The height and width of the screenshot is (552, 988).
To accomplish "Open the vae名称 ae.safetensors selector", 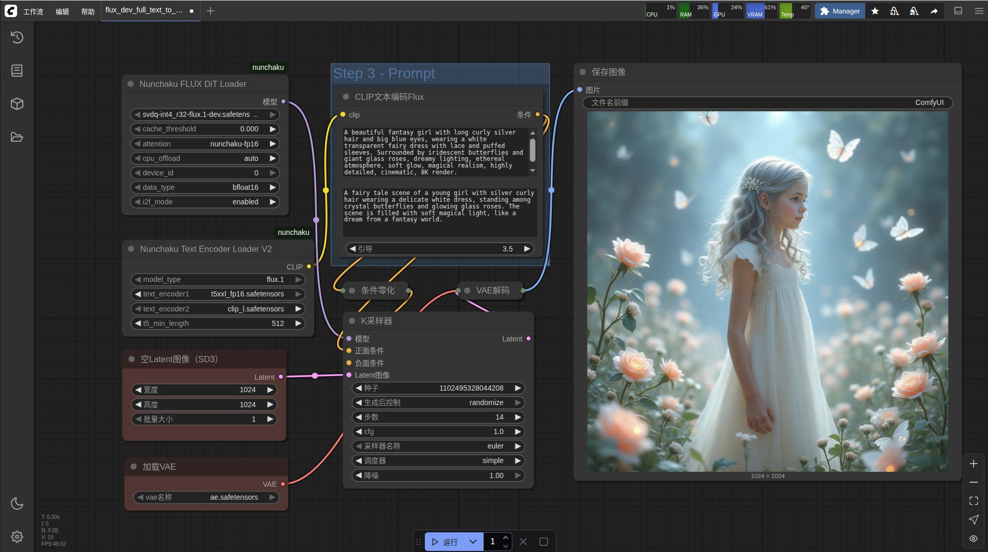I will (x=206, y=497).
